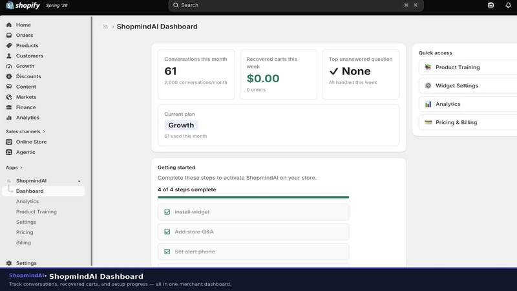Click the Growth plan badge
Viewport: 517px width, 291px height.
click(x=181, y=125)
